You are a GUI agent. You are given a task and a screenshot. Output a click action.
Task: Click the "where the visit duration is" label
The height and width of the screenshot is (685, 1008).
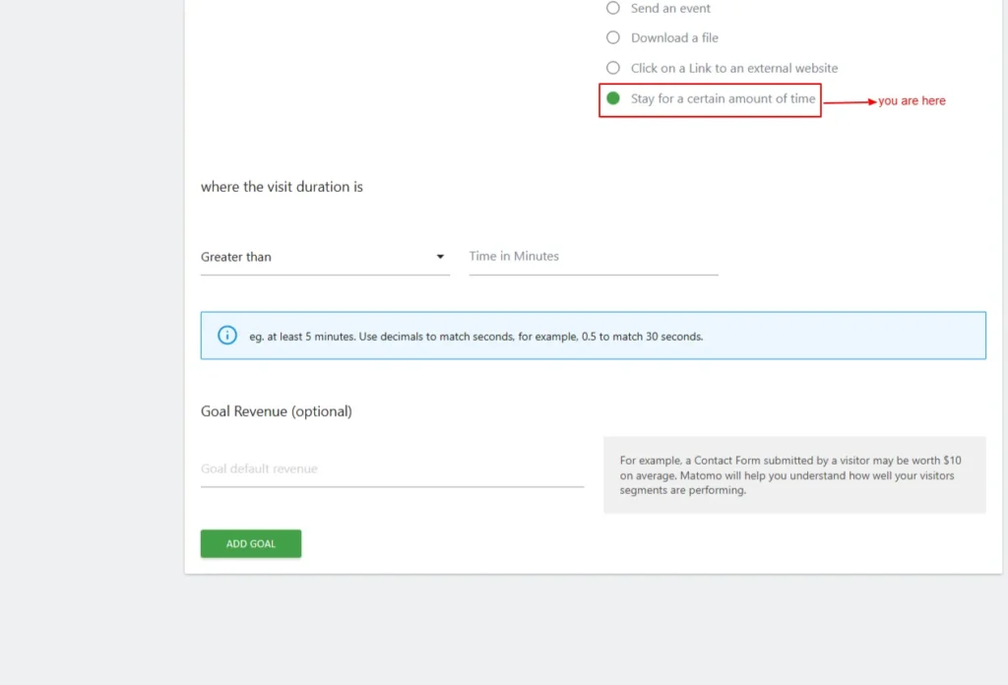tap(282, 187)
